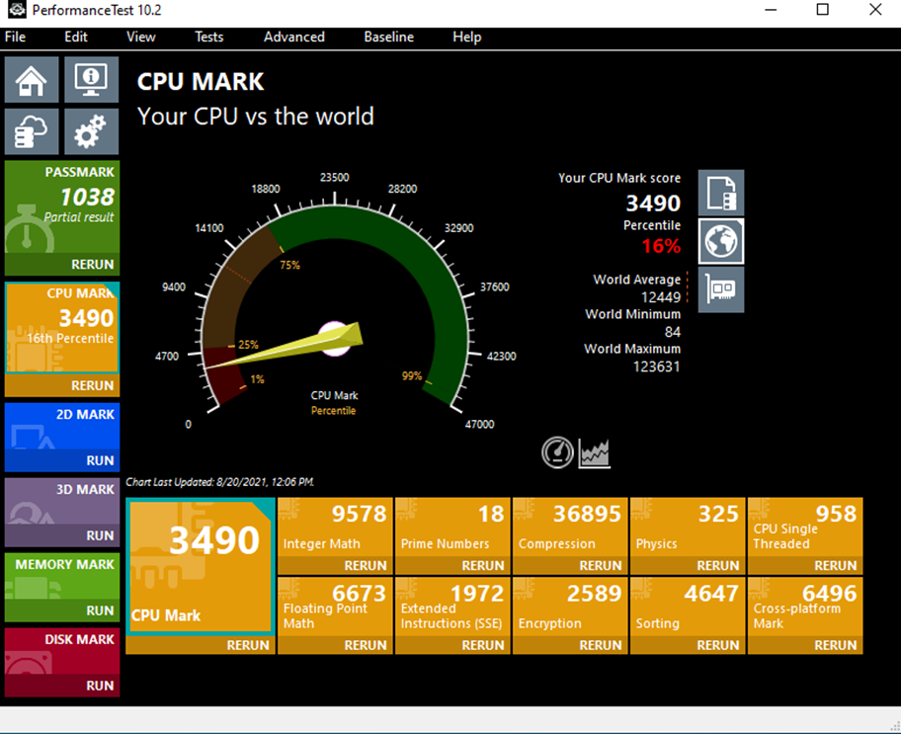
Task: Select the world globe comparison icon
Action: coord(721,241)
